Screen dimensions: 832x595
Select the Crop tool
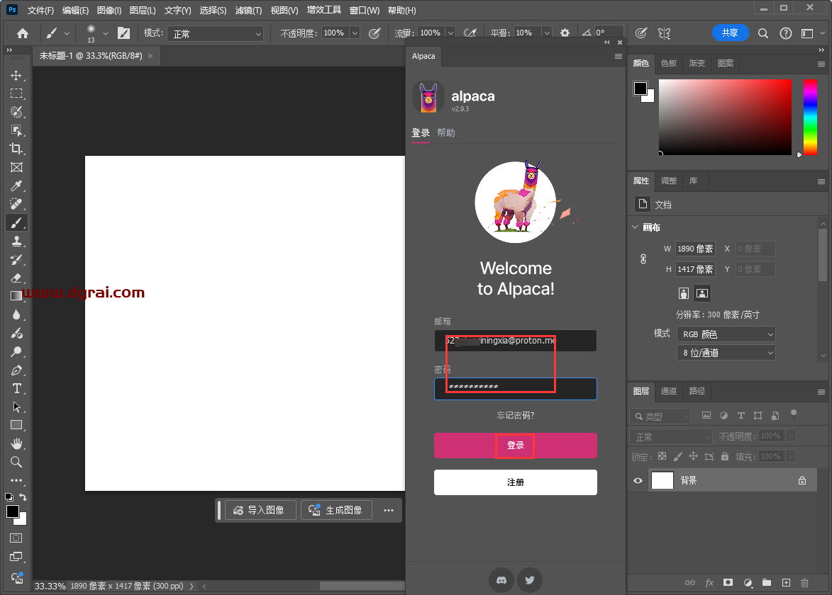16,149
